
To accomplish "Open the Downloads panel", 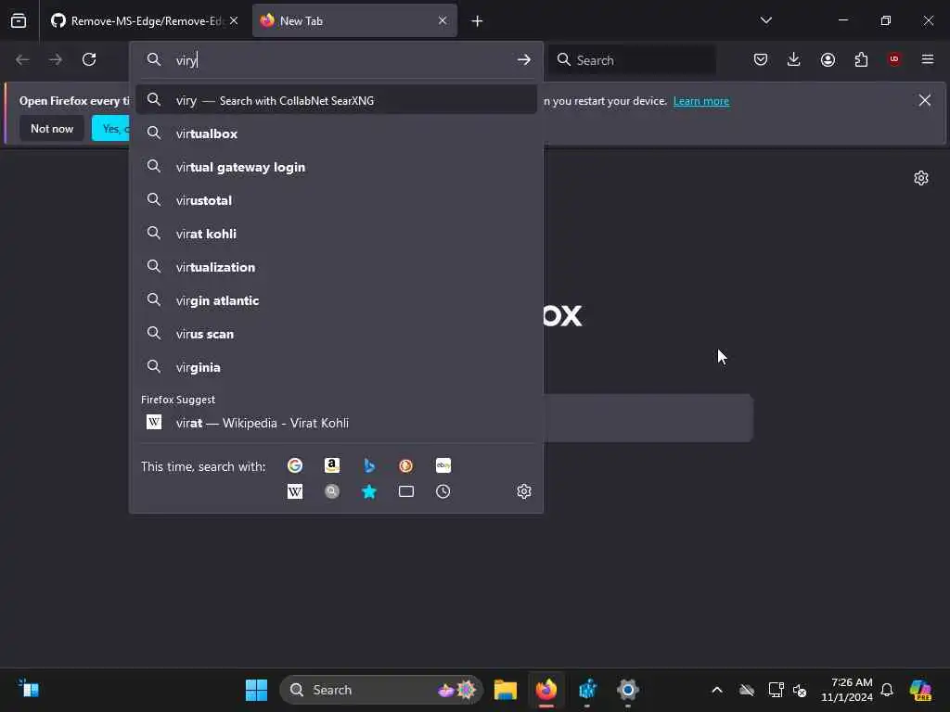I will pyautogui.click(x=794, y=59).
